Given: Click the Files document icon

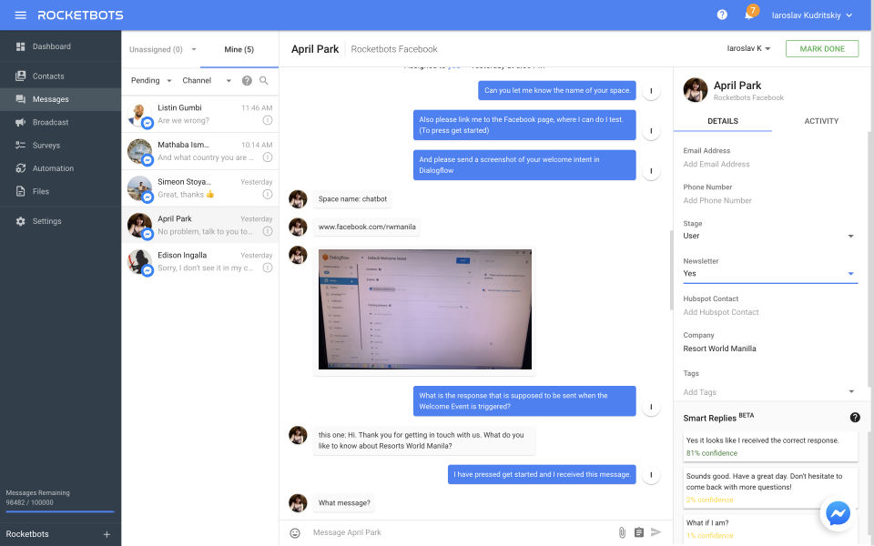Looking at the screenshot, I should click(x=21, y=191).
